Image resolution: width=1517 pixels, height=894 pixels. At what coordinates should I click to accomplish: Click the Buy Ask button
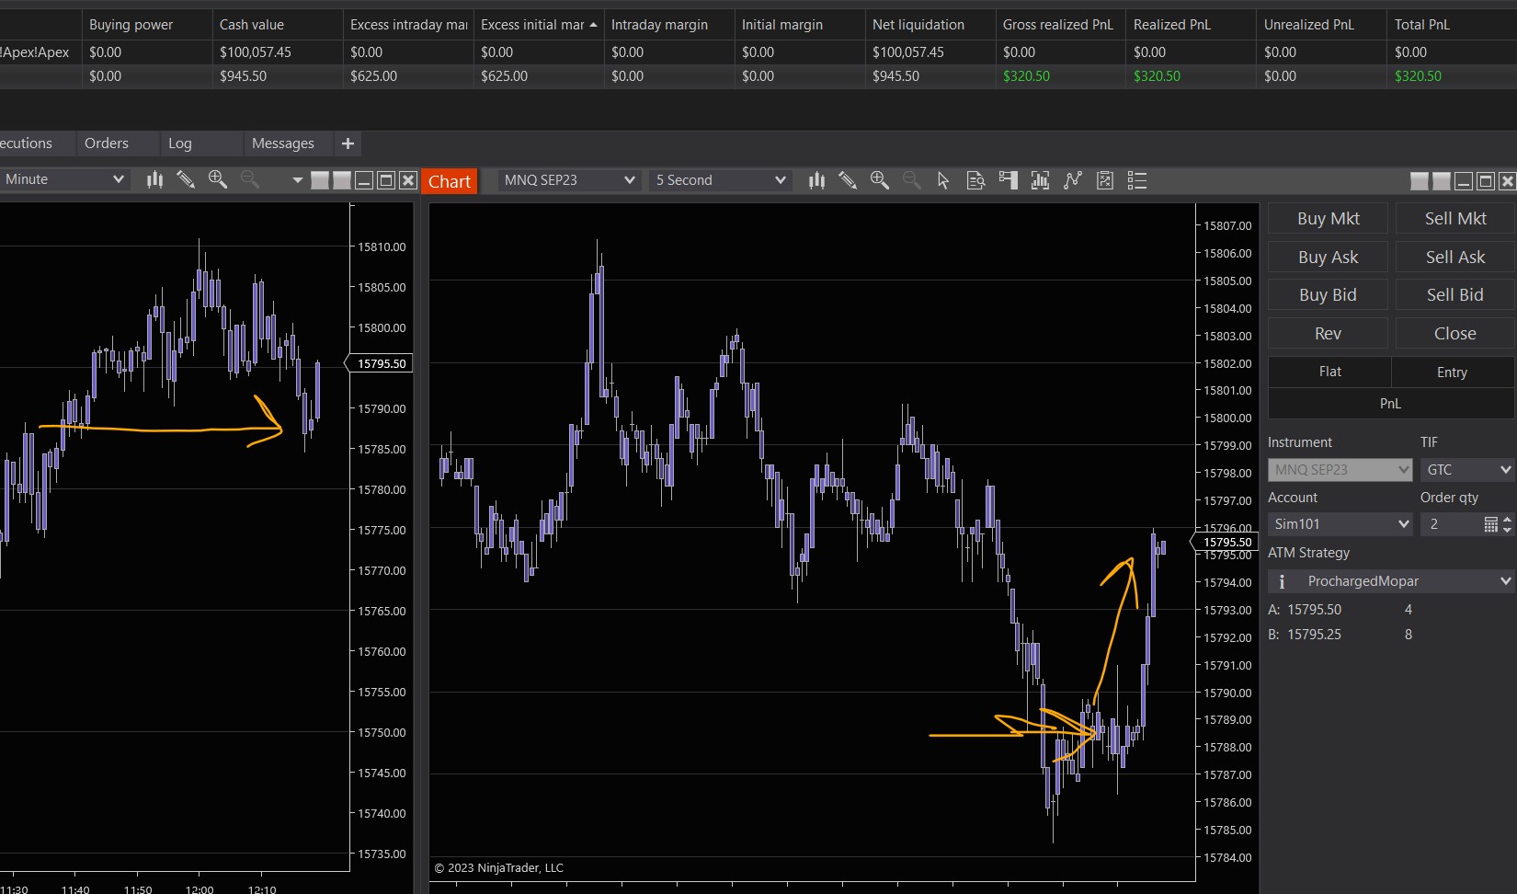[1328, 258]
